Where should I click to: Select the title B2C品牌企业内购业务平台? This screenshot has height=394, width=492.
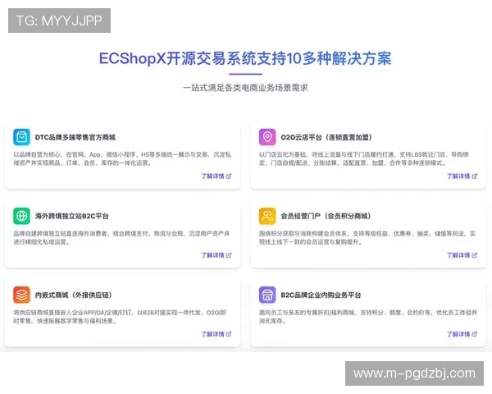321,295
